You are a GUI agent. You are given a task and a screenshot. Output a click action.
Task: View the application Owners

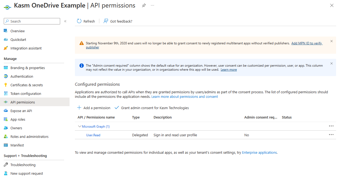coord(15,128)
